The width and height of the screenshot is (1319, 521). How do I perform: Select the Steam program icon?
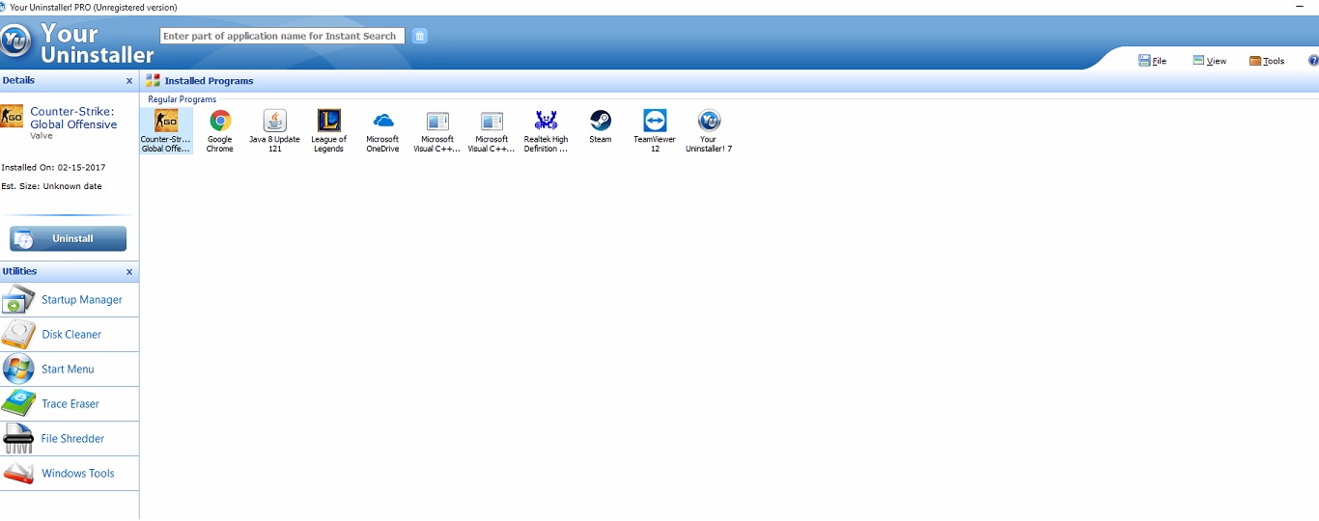click(x=601, y=121)
